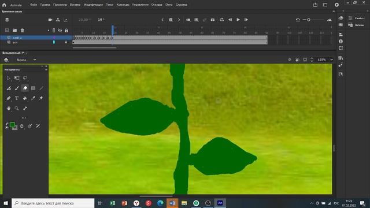Open the Properties panel tab
Screen dimensions: 370x208
[x=357, y=18]
